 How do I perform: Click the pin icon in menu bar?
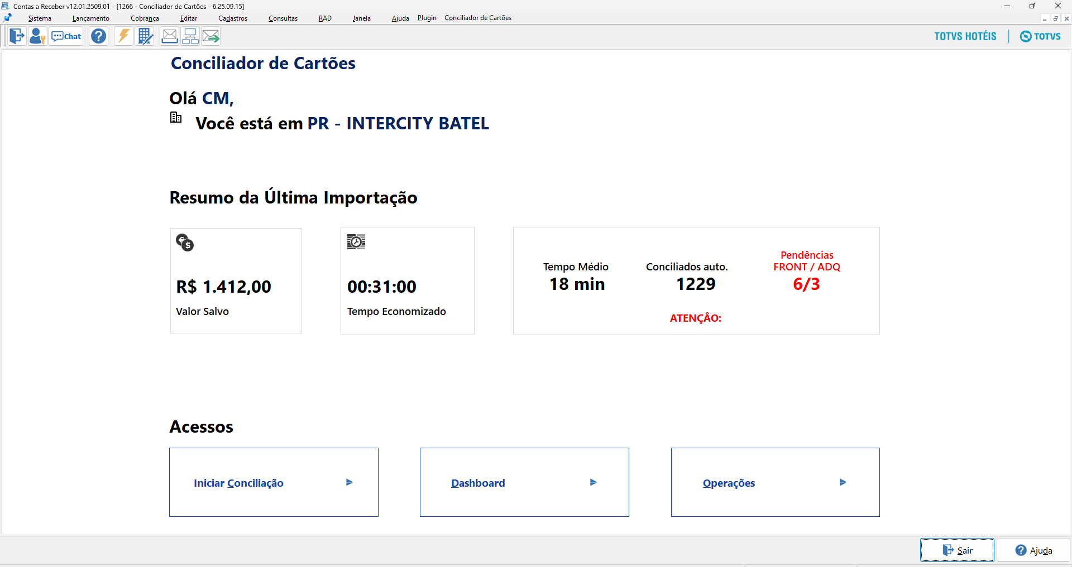[8, 18]
